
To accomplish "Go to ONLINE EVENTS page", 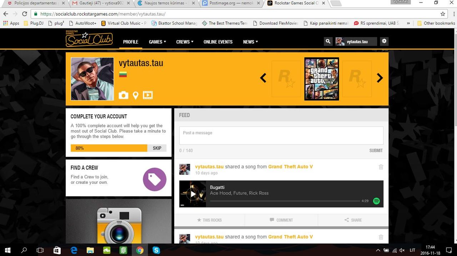I will [218, 42].
